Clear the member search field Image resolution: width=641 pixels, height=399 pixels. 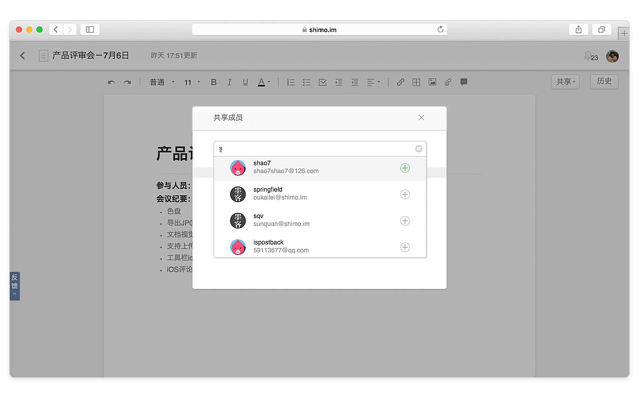pos(419,149)
